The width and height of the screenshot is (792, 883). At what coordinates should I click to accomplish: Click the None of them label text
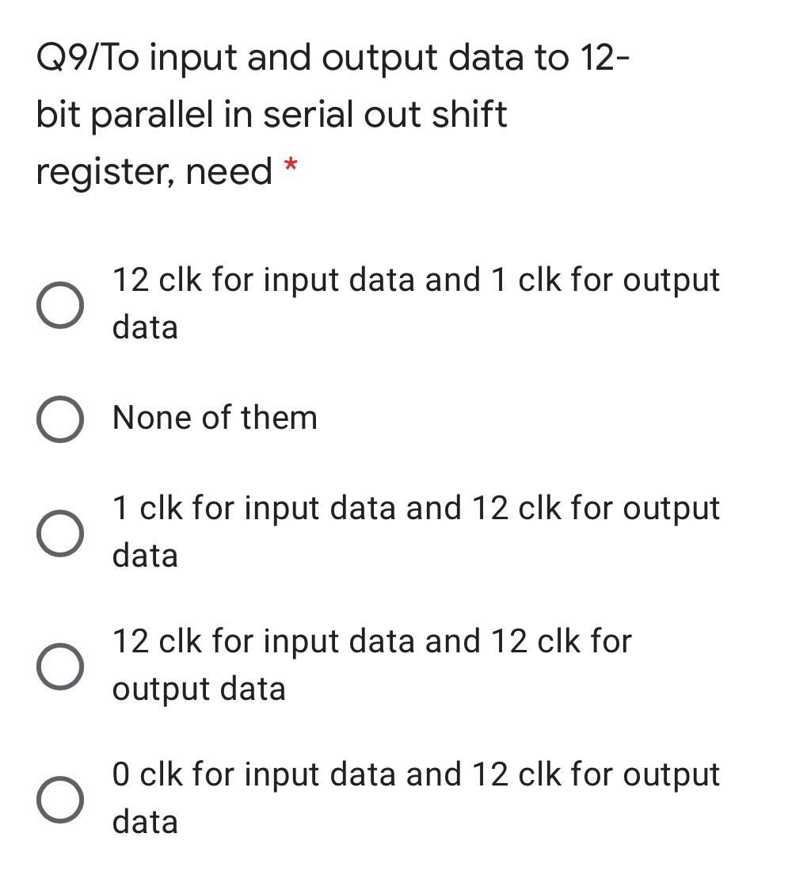[214, 418]
